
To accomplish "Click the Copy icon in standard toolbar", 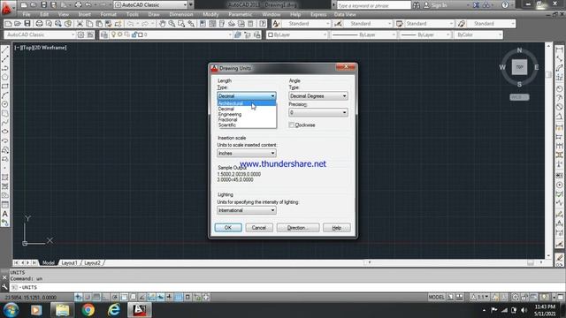I will point(89,24).
